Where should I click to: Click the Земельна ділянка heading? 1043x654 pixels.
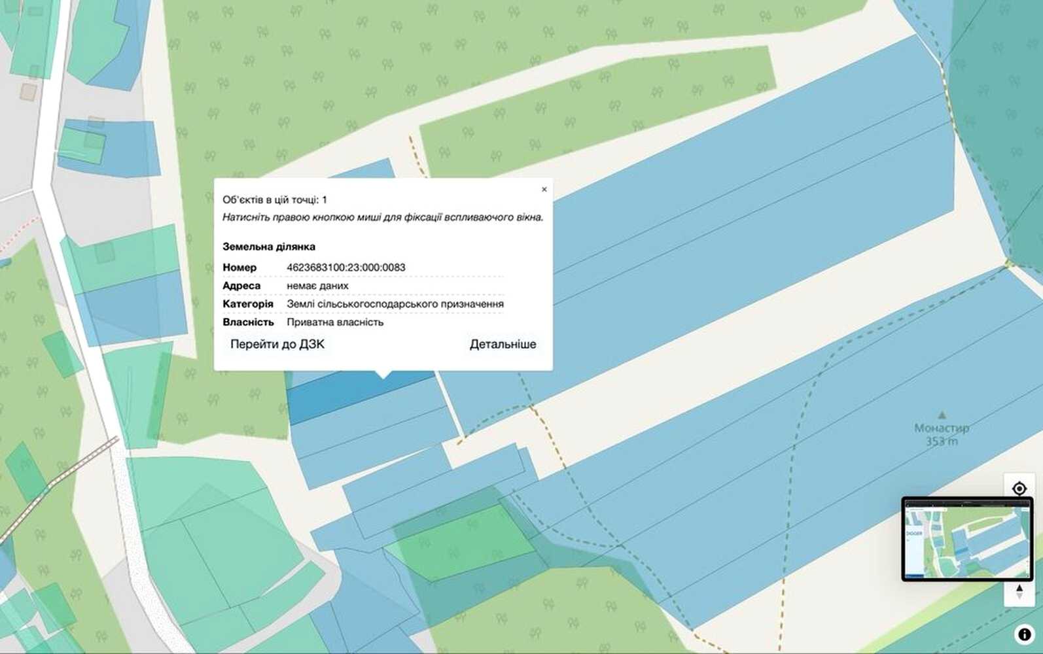pyautogui.click(x=269, y=247)
